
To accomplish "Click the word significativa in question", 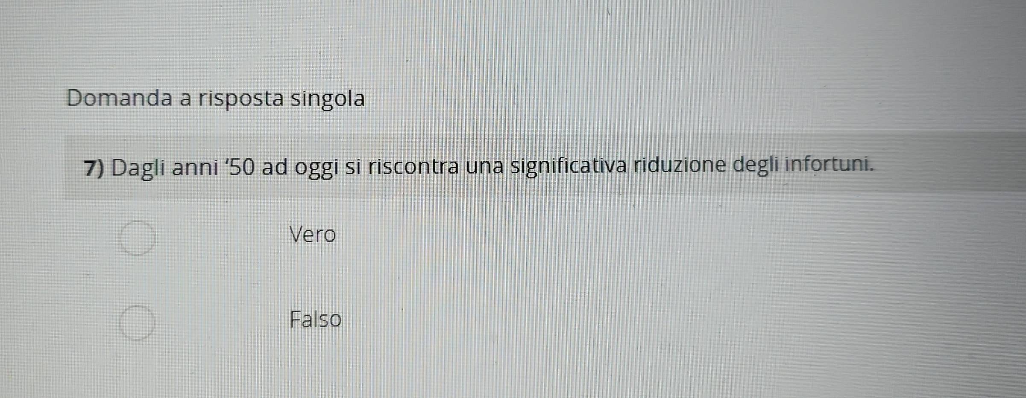I will click(x=569, y=167).
